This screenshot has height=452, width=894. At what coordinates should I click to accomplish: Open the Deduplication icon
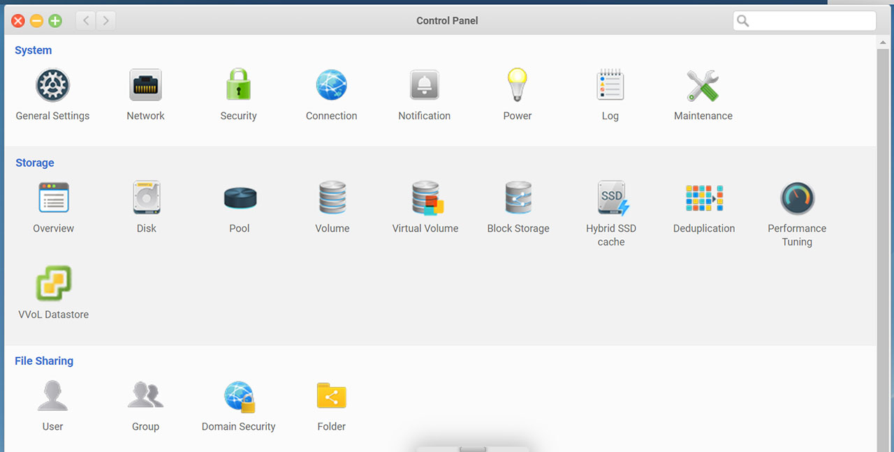point(704,198)
